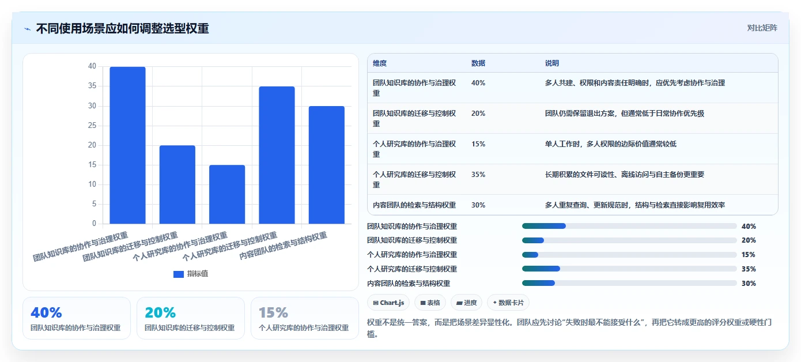Click the chart bar valued 35
Screen dimensions: 801x362
pos(277,155)
